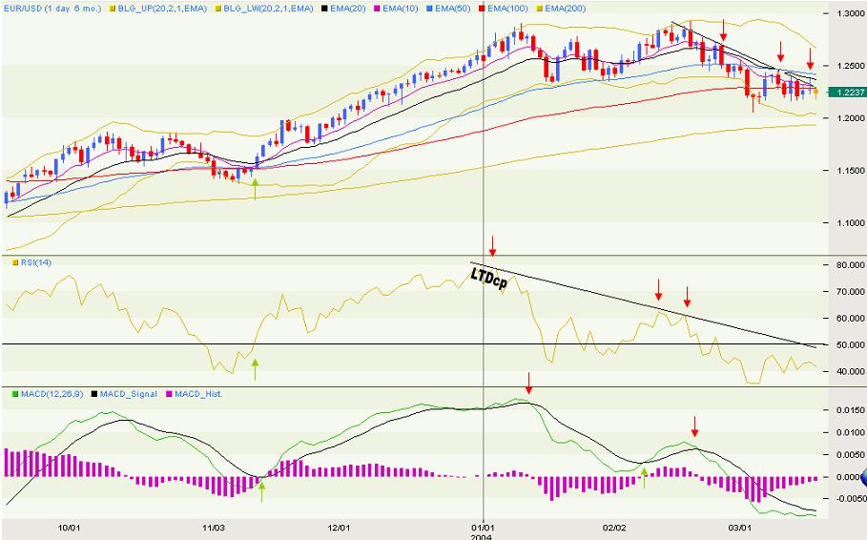Select the EMA(200) legend entry
This screenshot has width=867, height=540.
[565, 9]
